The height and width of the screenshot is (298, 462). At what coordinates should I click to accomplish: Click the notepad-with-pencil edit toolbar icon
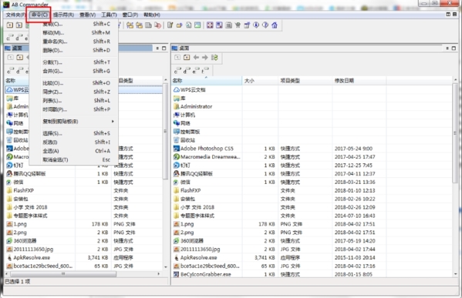point(170,25)
